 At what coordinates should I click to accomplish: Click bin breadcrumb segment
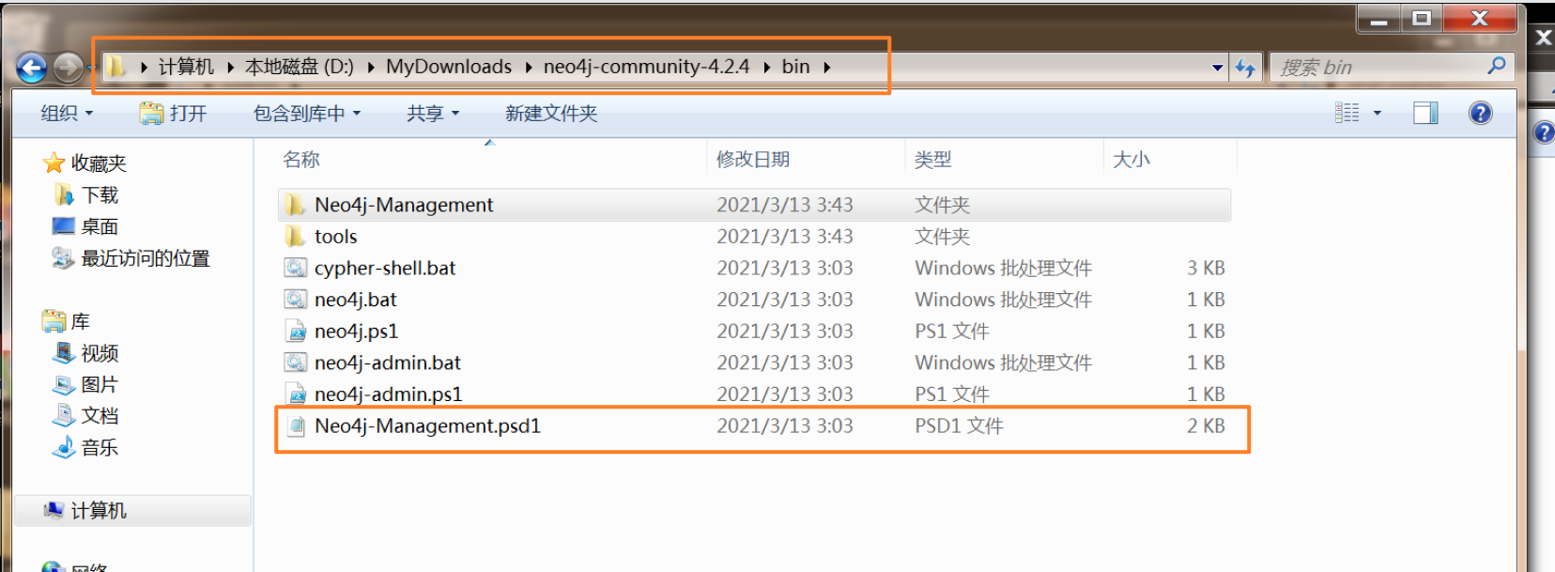(x=795, y=67)
